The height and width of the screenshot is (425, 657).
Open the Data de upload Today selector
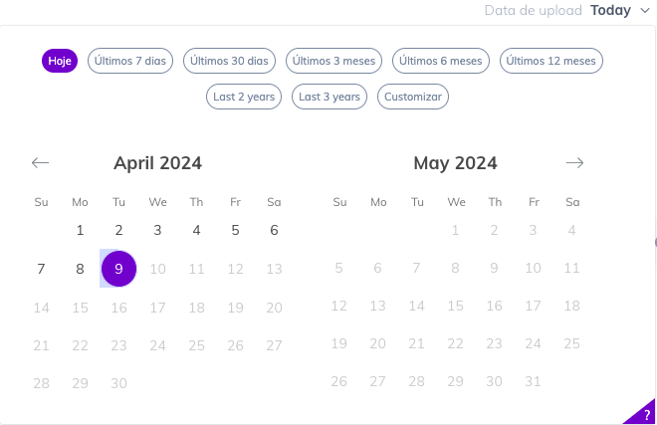point(567,11)
